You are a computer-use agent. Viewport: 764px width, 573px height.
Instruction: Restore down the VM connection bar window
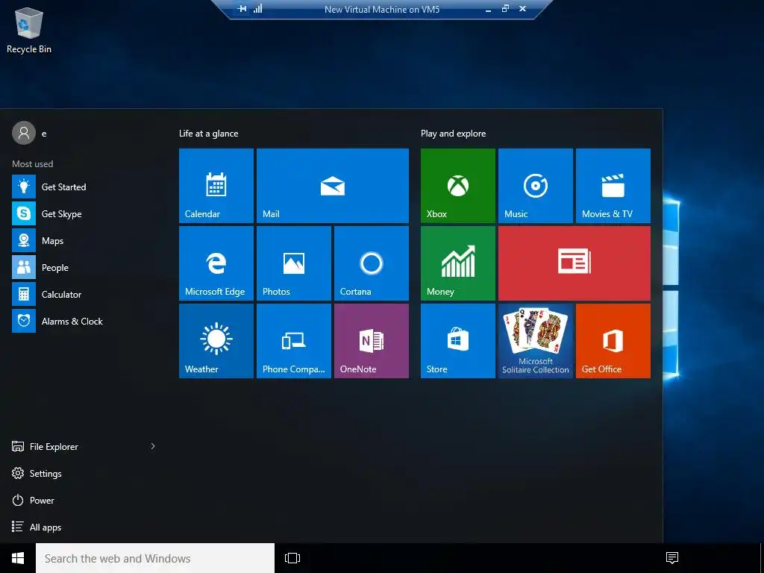(x=505, y=9)
